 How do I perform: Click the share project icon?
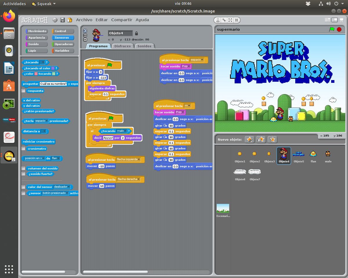pyautogui.click(x=70, y=20)
